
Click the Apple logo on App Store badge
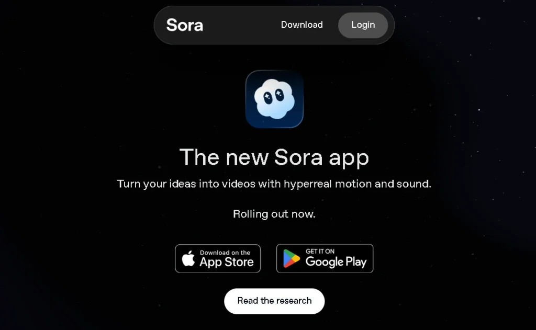tap(188, 258)
